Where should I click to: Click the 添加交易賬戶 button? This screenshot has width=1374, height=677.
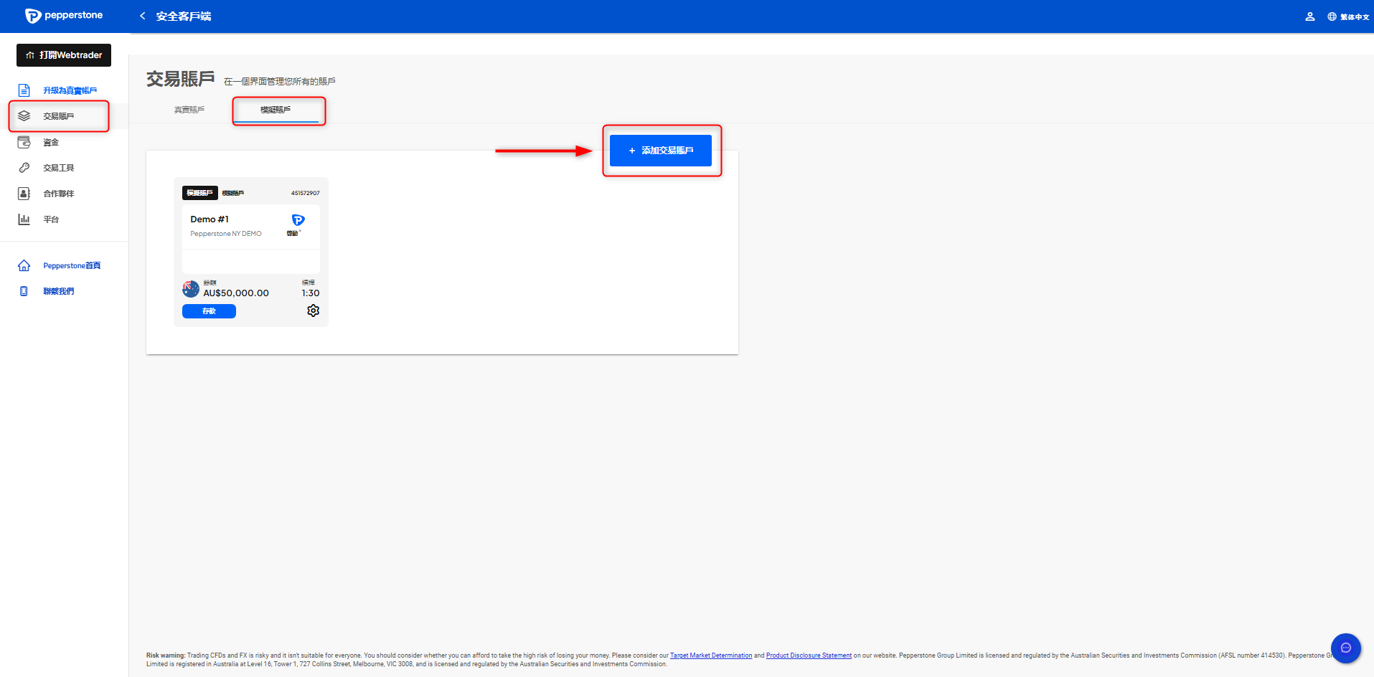(660, 151)
